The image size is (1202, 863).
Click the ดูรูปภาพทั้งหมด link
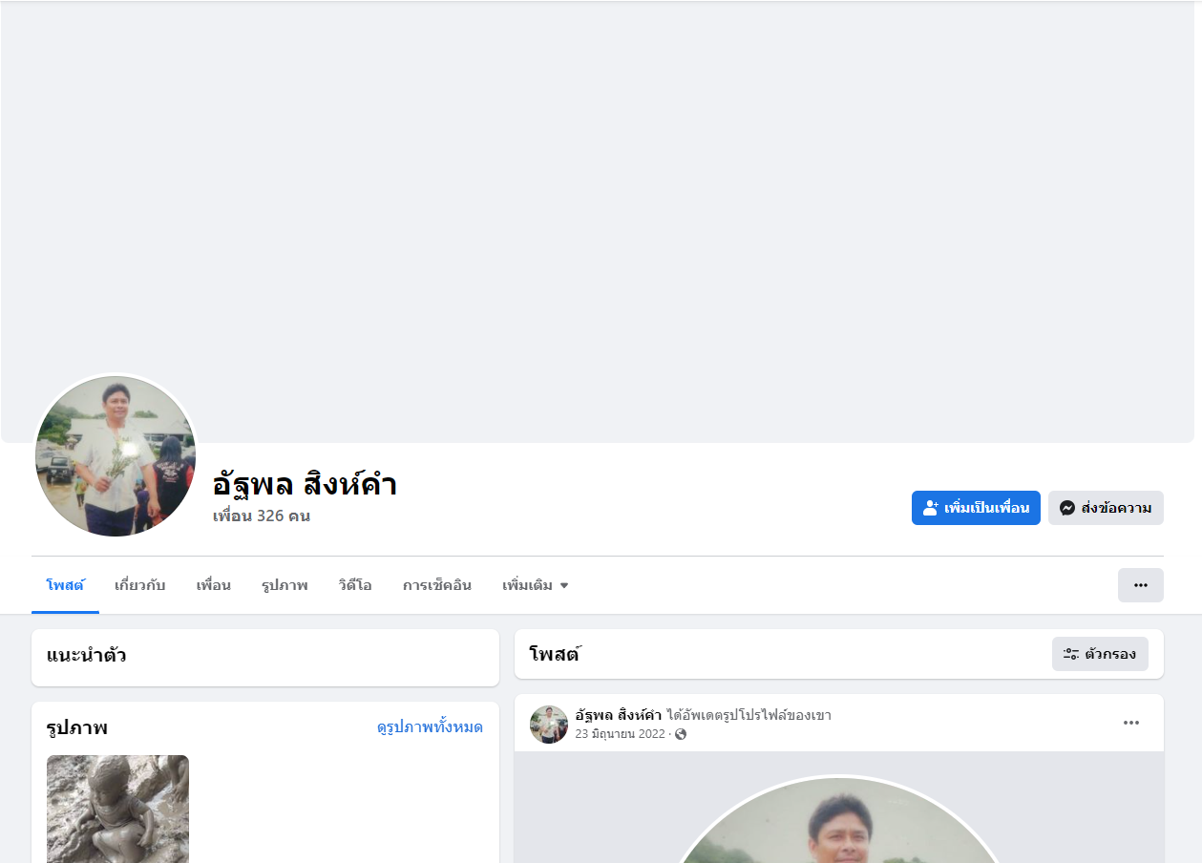coord(430,727)
